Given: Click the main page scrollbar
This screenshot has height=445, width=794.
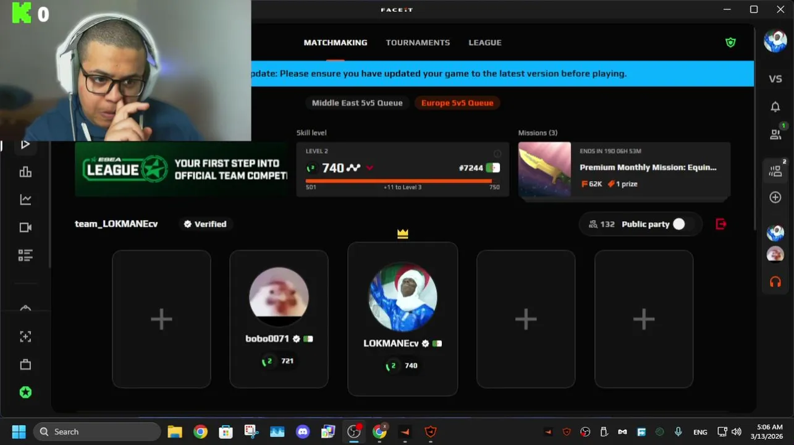Looking at the screenshot, I should (x=754, y=127).
